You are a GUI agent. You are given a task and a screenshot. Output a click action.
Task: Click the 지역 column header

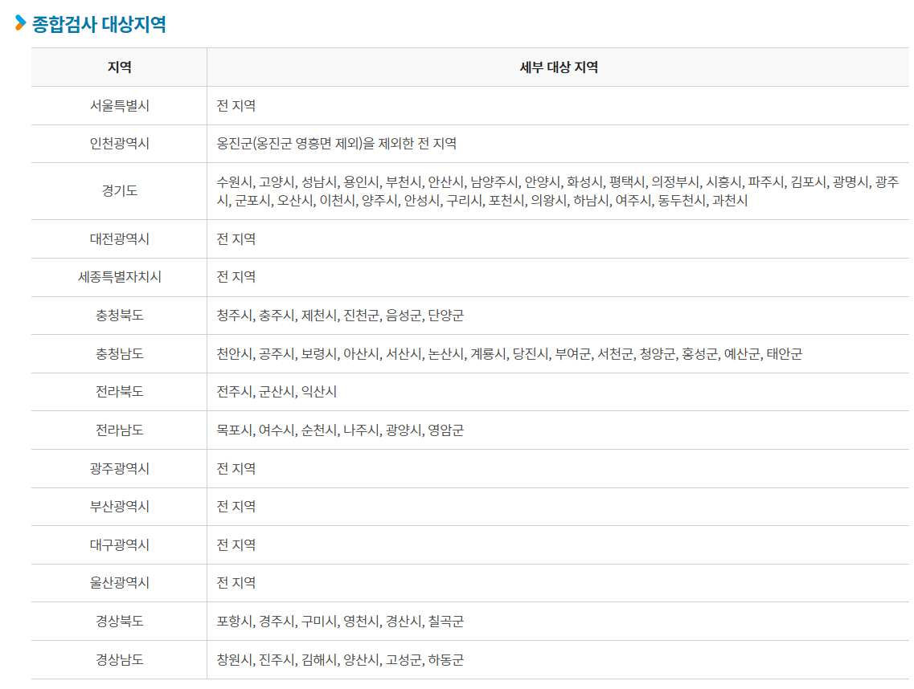coord(120,67)
